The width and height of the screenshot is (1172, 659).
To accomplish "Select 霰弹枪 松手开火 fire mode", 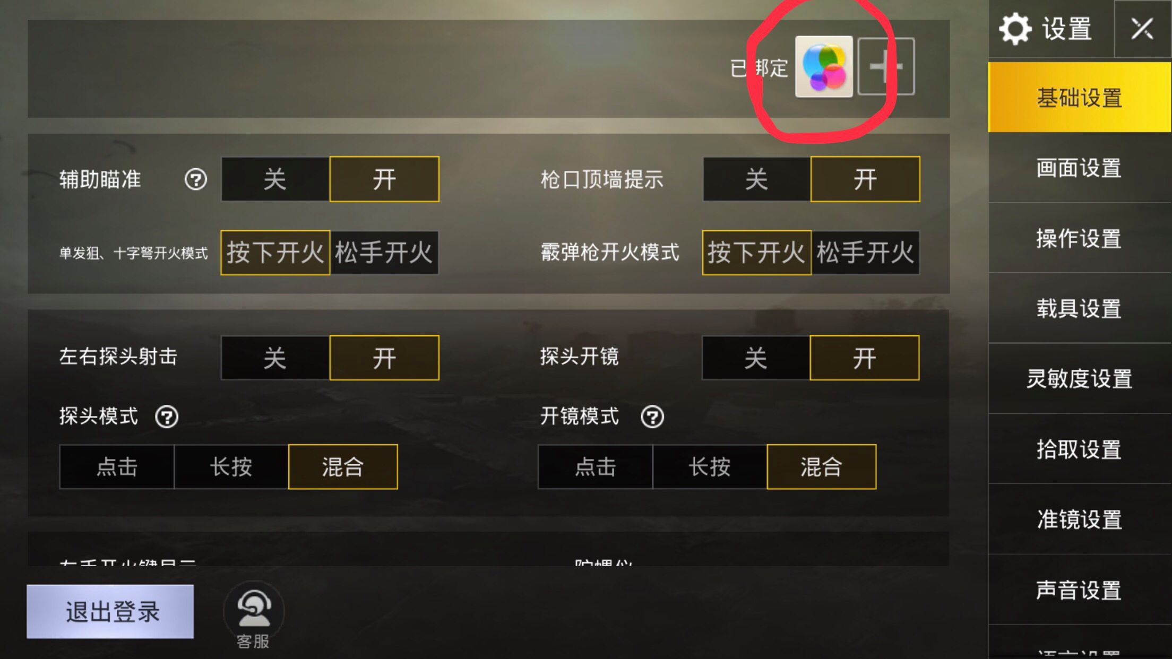I will pos(865,253).
